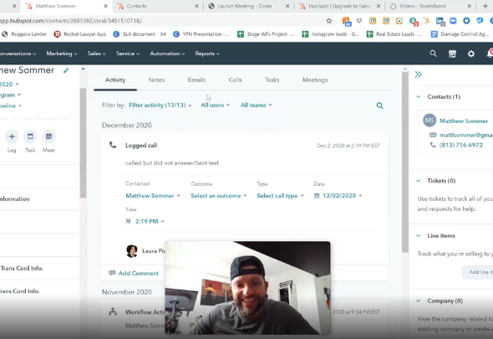Switch to the Calls tab
Image resolution: width=493 pixels, height=339 pixels.
(235, 80)
